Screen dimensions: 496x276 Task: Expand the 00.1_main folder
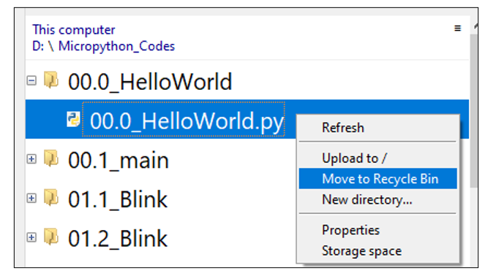tap(31, 159)
